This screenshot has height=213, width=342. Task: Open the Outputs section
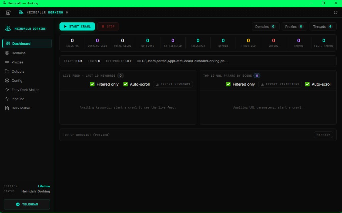coord(27,71)
